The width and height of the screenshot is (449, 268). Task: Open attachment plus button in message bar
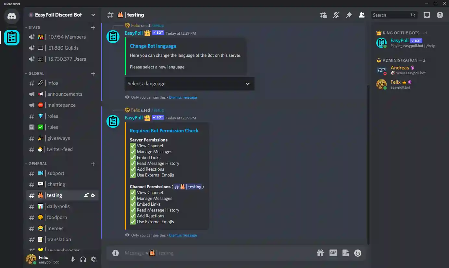tap(116, 253)
